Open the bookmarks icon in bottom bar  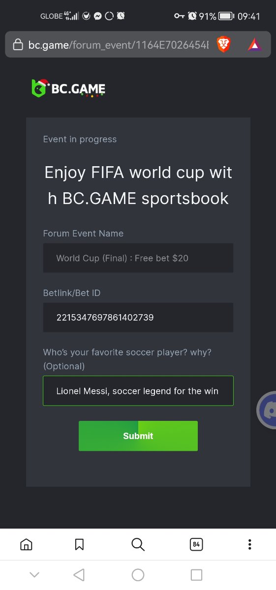coord(79,544)
